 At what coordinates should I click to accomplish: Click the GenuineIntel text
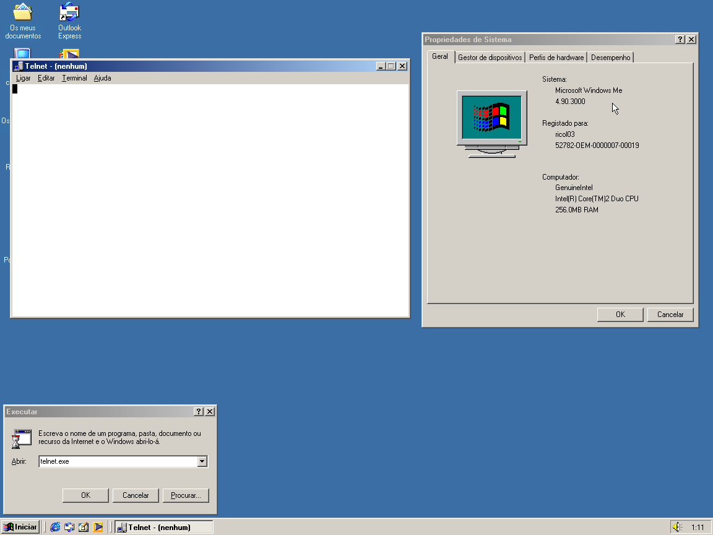tap(574, 188)
